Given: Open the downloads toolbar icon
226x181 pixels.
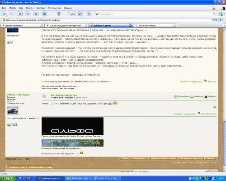Looking at the screenshot, I should [x=73, y=14].
